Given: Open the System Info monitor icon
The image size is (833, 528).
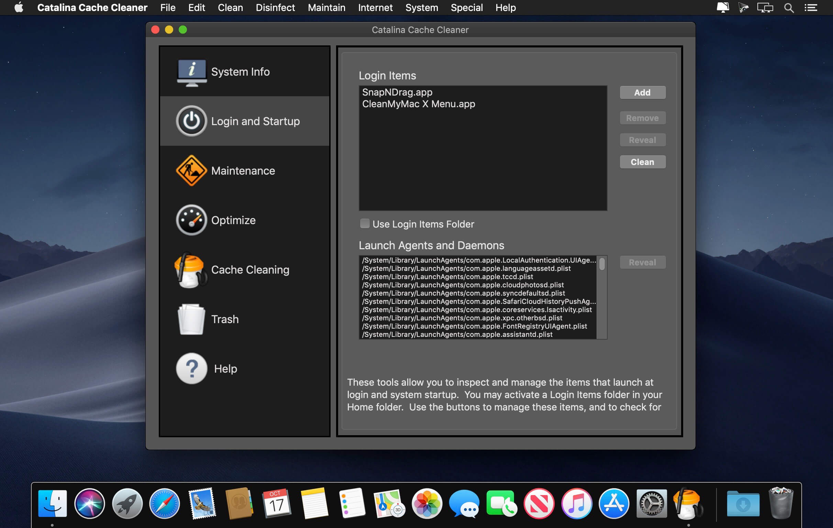Looking at the screenshot, I should tap(191, 72).
